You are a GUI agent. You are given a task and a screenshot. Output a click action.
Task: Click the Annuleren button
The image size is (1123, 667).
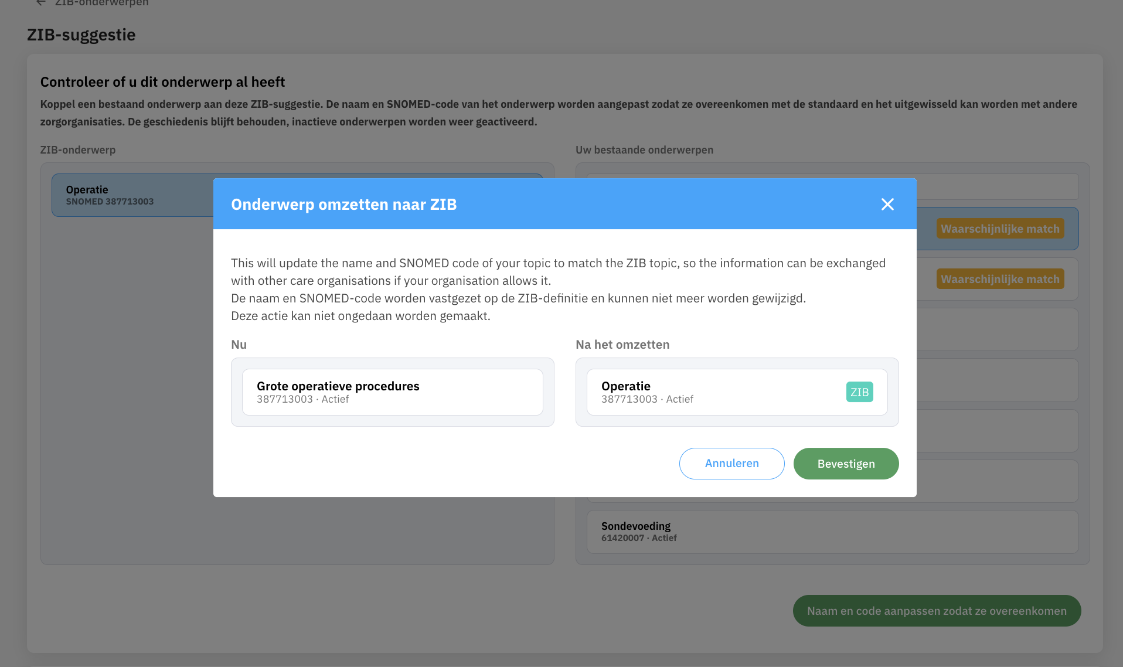(731, 464)
